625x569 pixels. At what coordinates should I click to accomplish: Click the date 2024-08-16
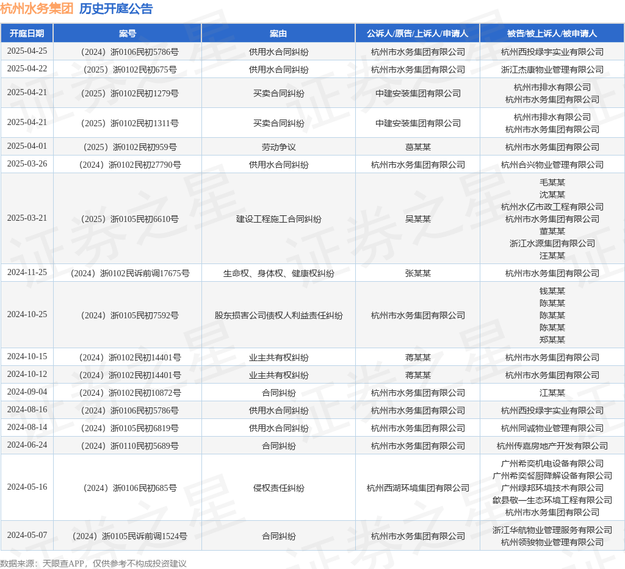point(27,409)
